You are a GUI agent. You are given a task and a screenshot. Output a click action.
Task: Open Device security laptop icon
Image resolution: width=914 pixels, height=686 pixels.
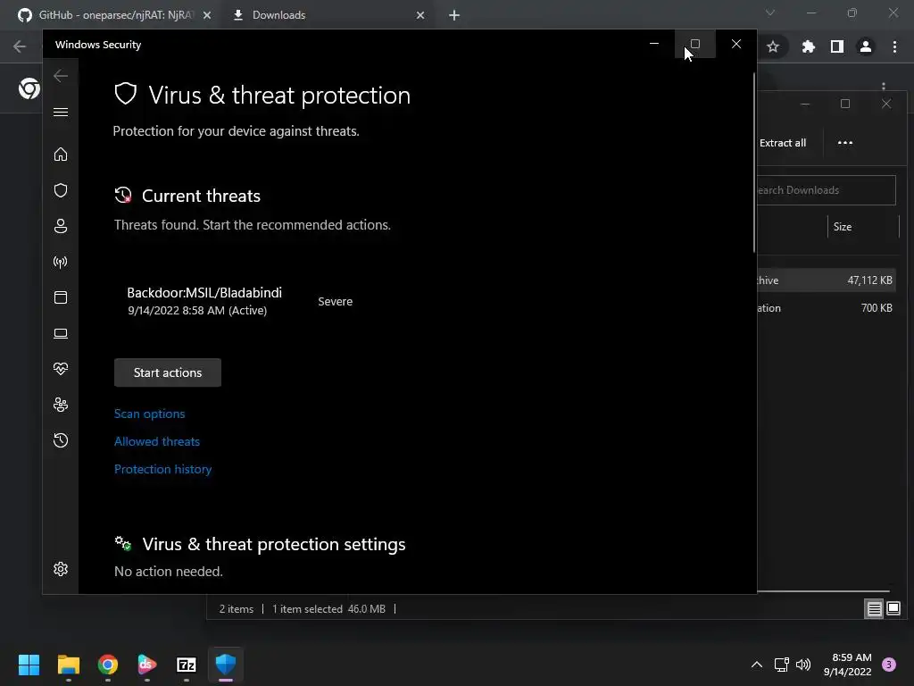(61, 333)
